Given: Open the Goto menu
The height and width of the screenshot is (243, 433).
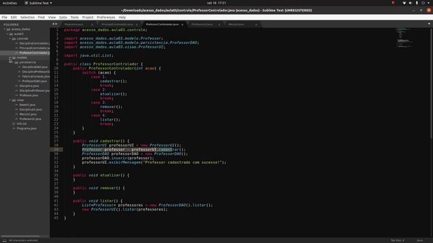Looking at the screenshot, I should [x=63, y=17].
